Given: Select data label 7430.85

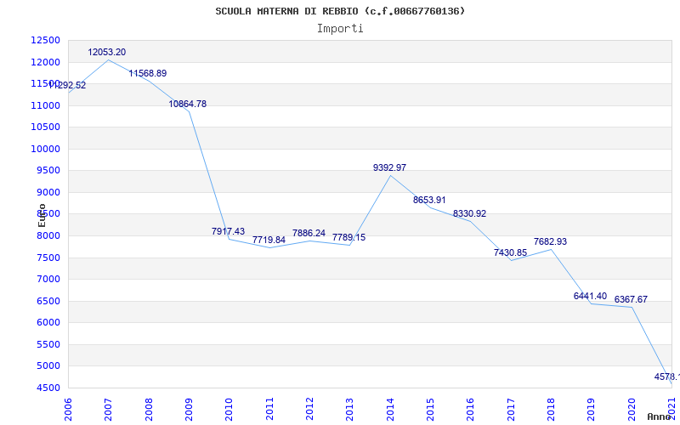Looking at the screenshot, I should coord(511,252).
